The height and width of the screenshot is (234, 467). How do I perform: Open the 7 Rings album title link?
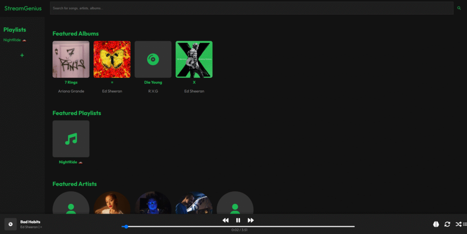(71, 82)
